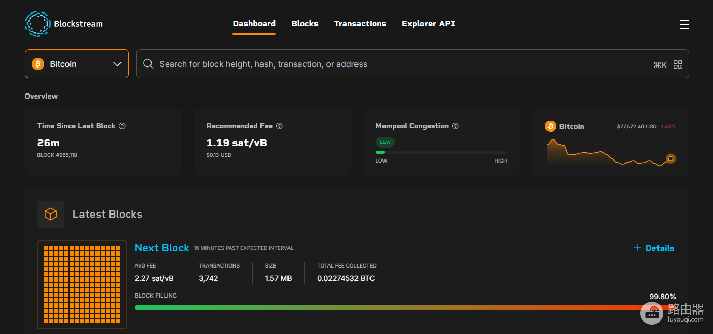Click the 3,742 transactions value
713x334 pixels.
tap(209, 278)
